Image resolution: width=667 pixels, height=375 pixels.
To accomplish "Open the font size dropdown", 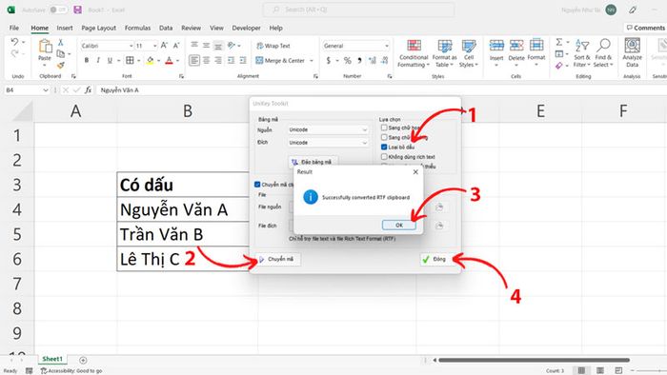I will pyautogui.click(x=154, y=46).
